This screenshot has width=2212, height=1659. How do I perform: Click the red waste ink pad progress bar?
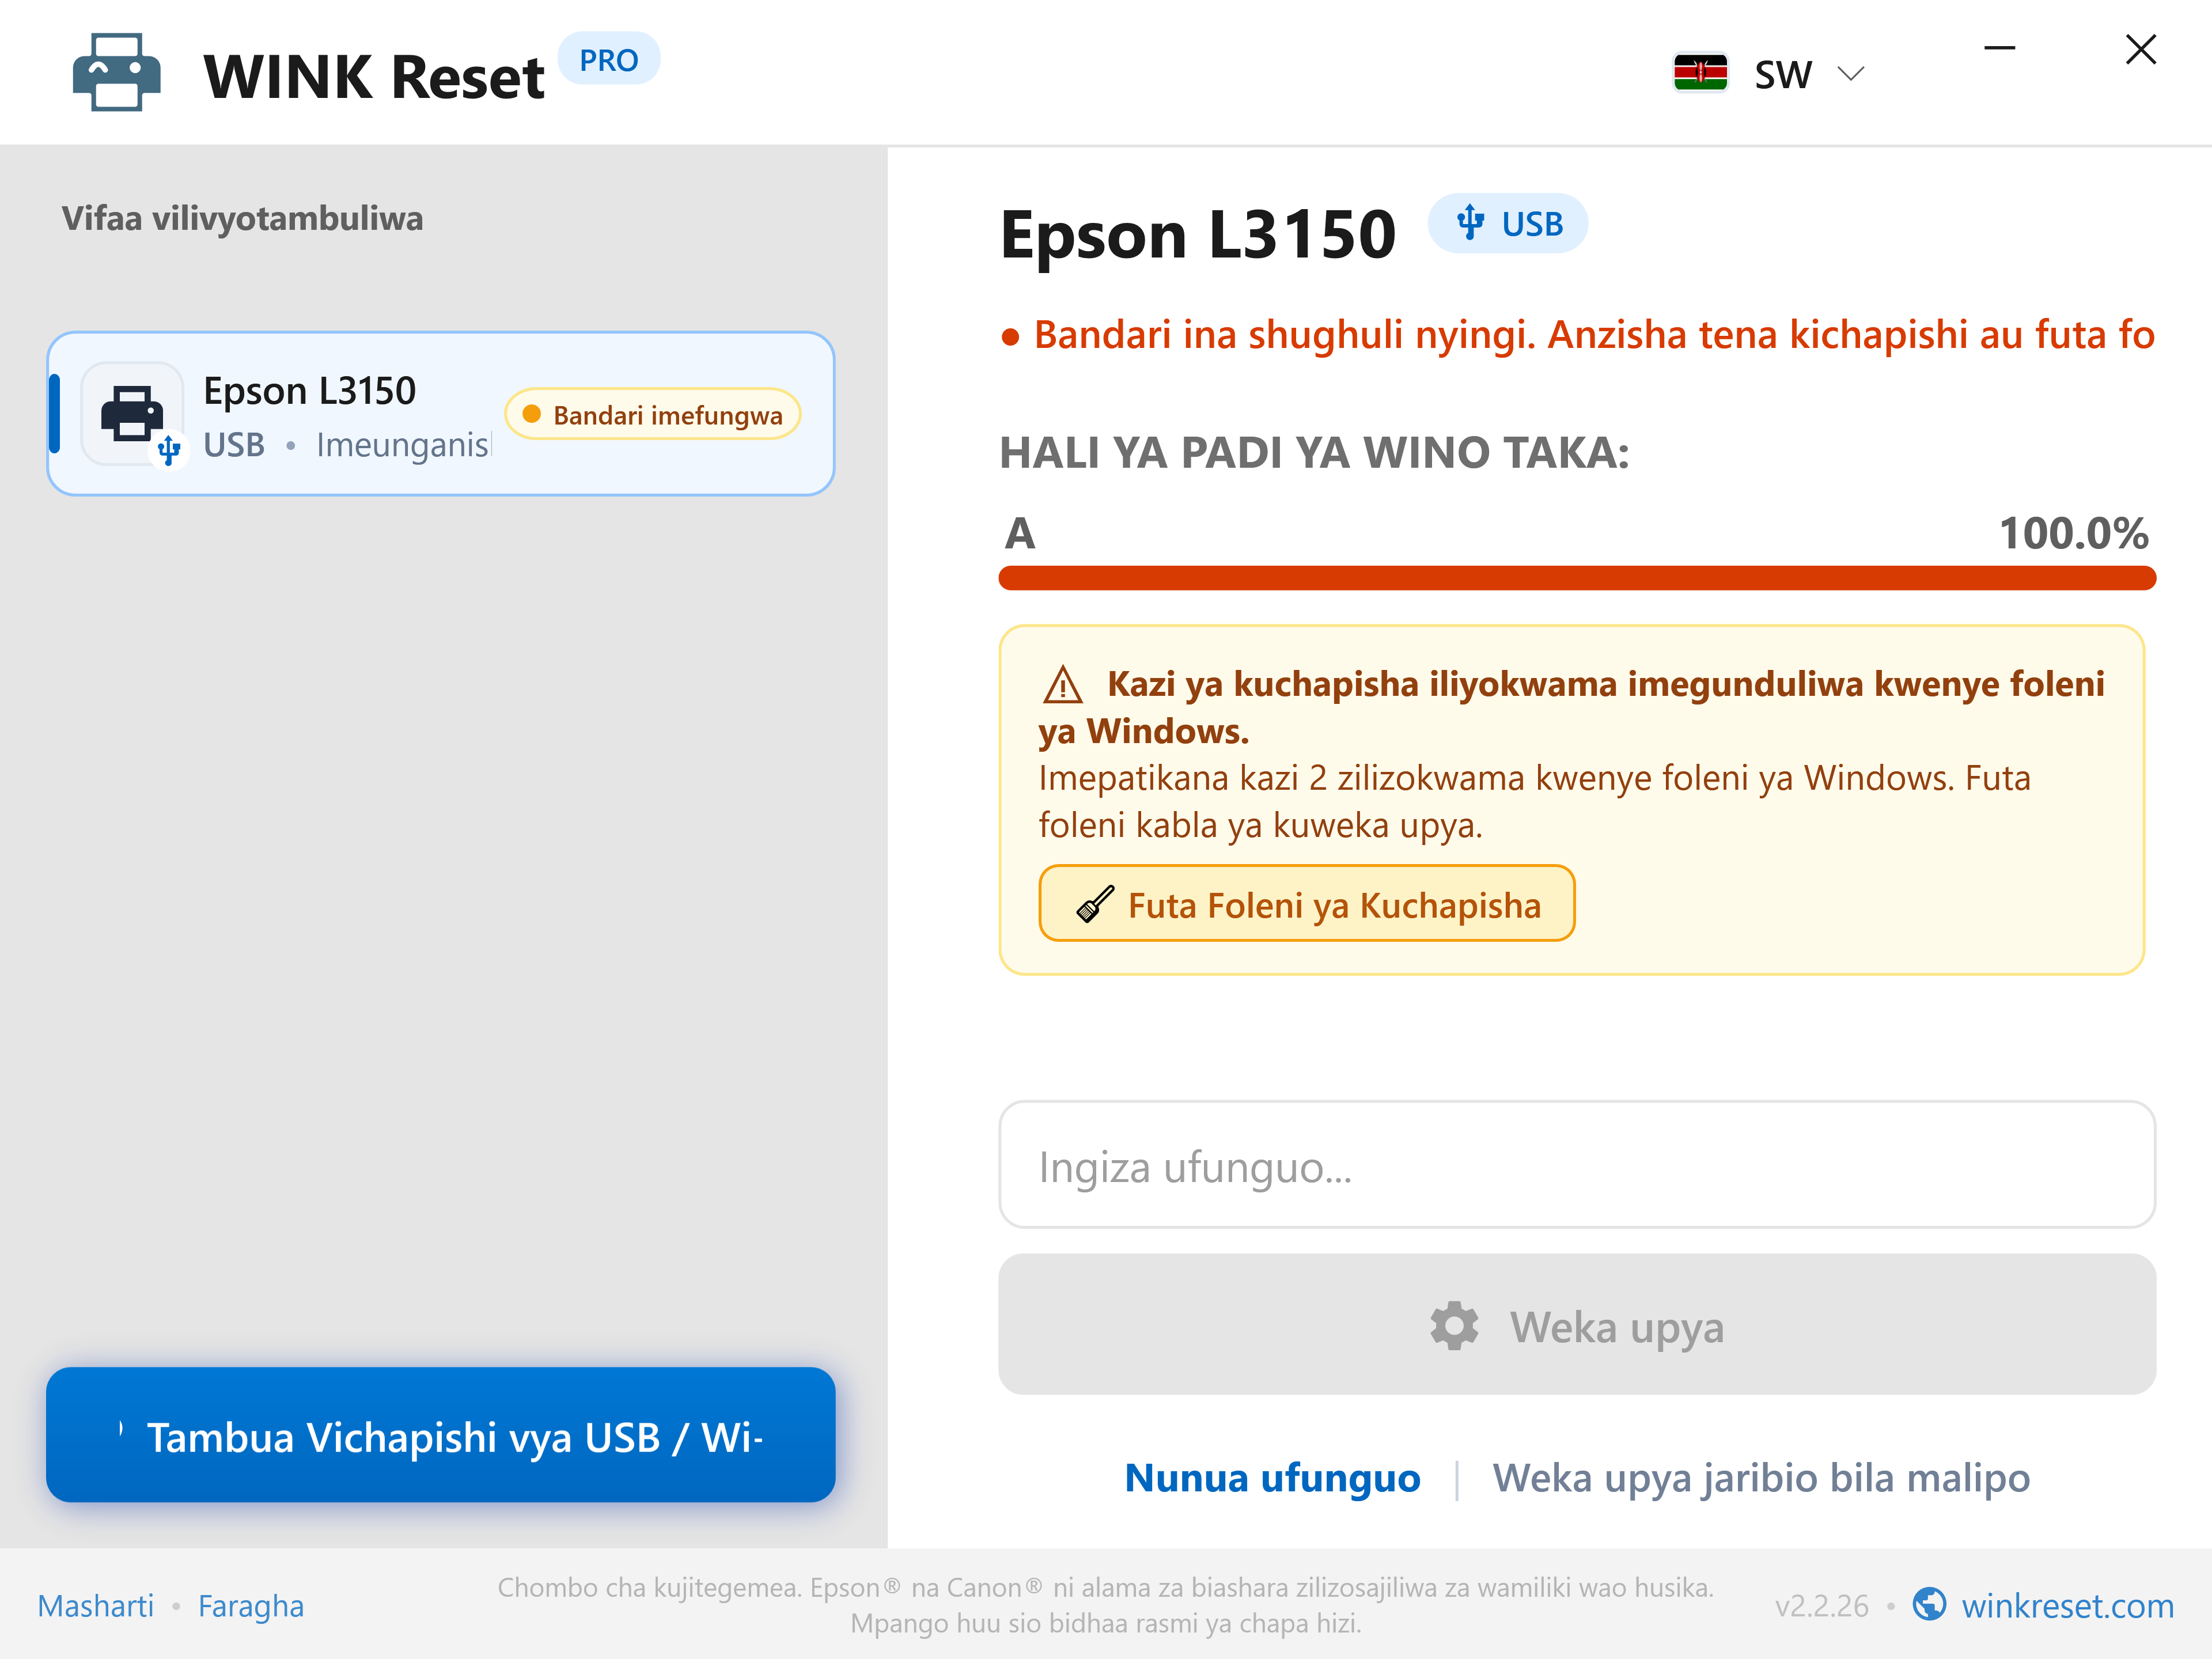click(x=1576, y=578)
